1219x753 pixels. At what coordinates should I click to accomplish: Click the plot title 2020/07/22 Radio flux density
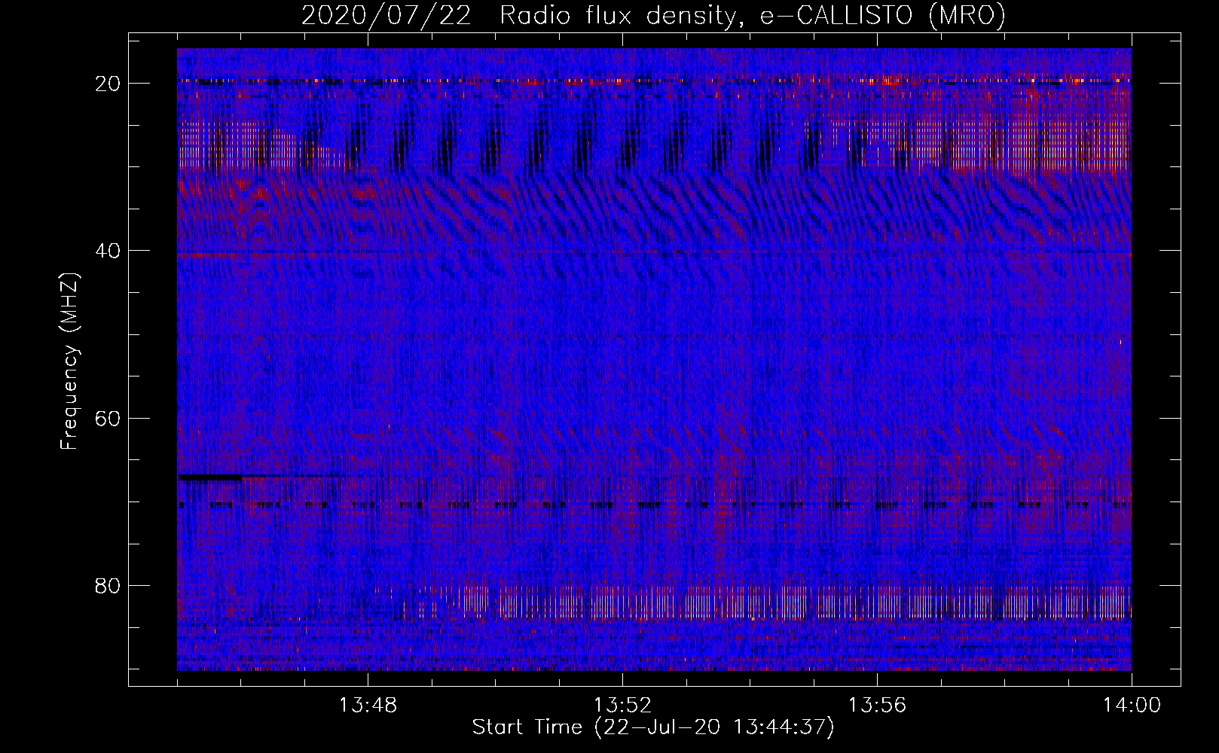click(653, 15)
